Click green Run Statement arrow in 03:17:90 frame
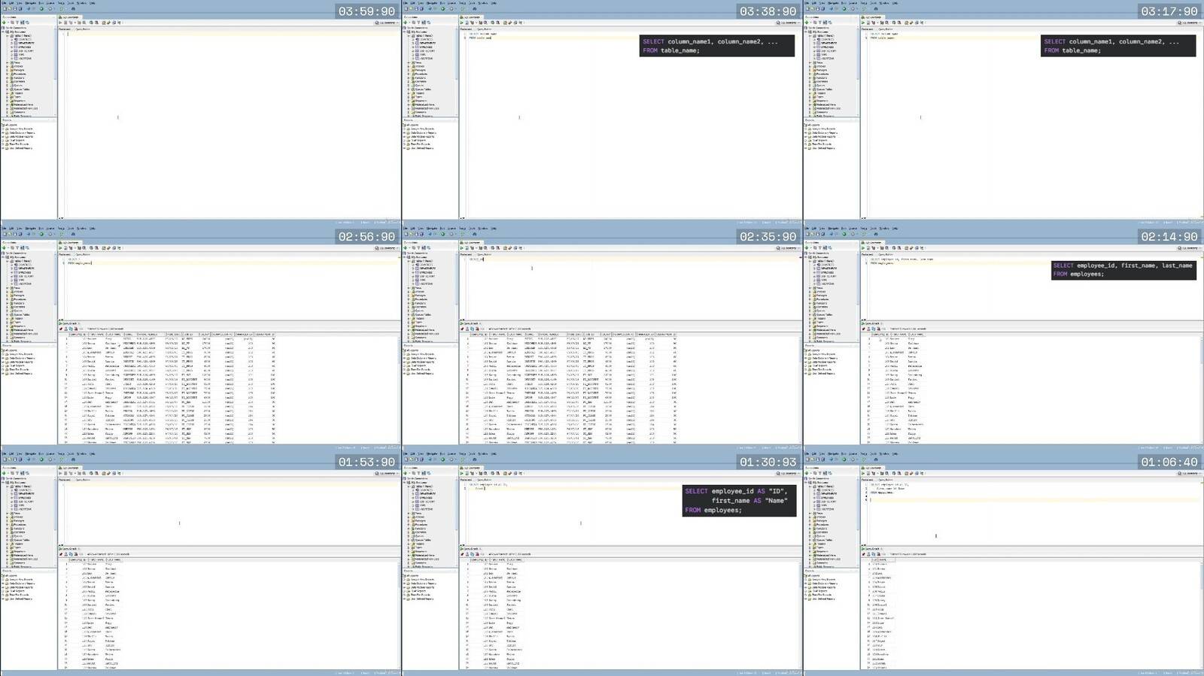 click(x=863, y=23)
